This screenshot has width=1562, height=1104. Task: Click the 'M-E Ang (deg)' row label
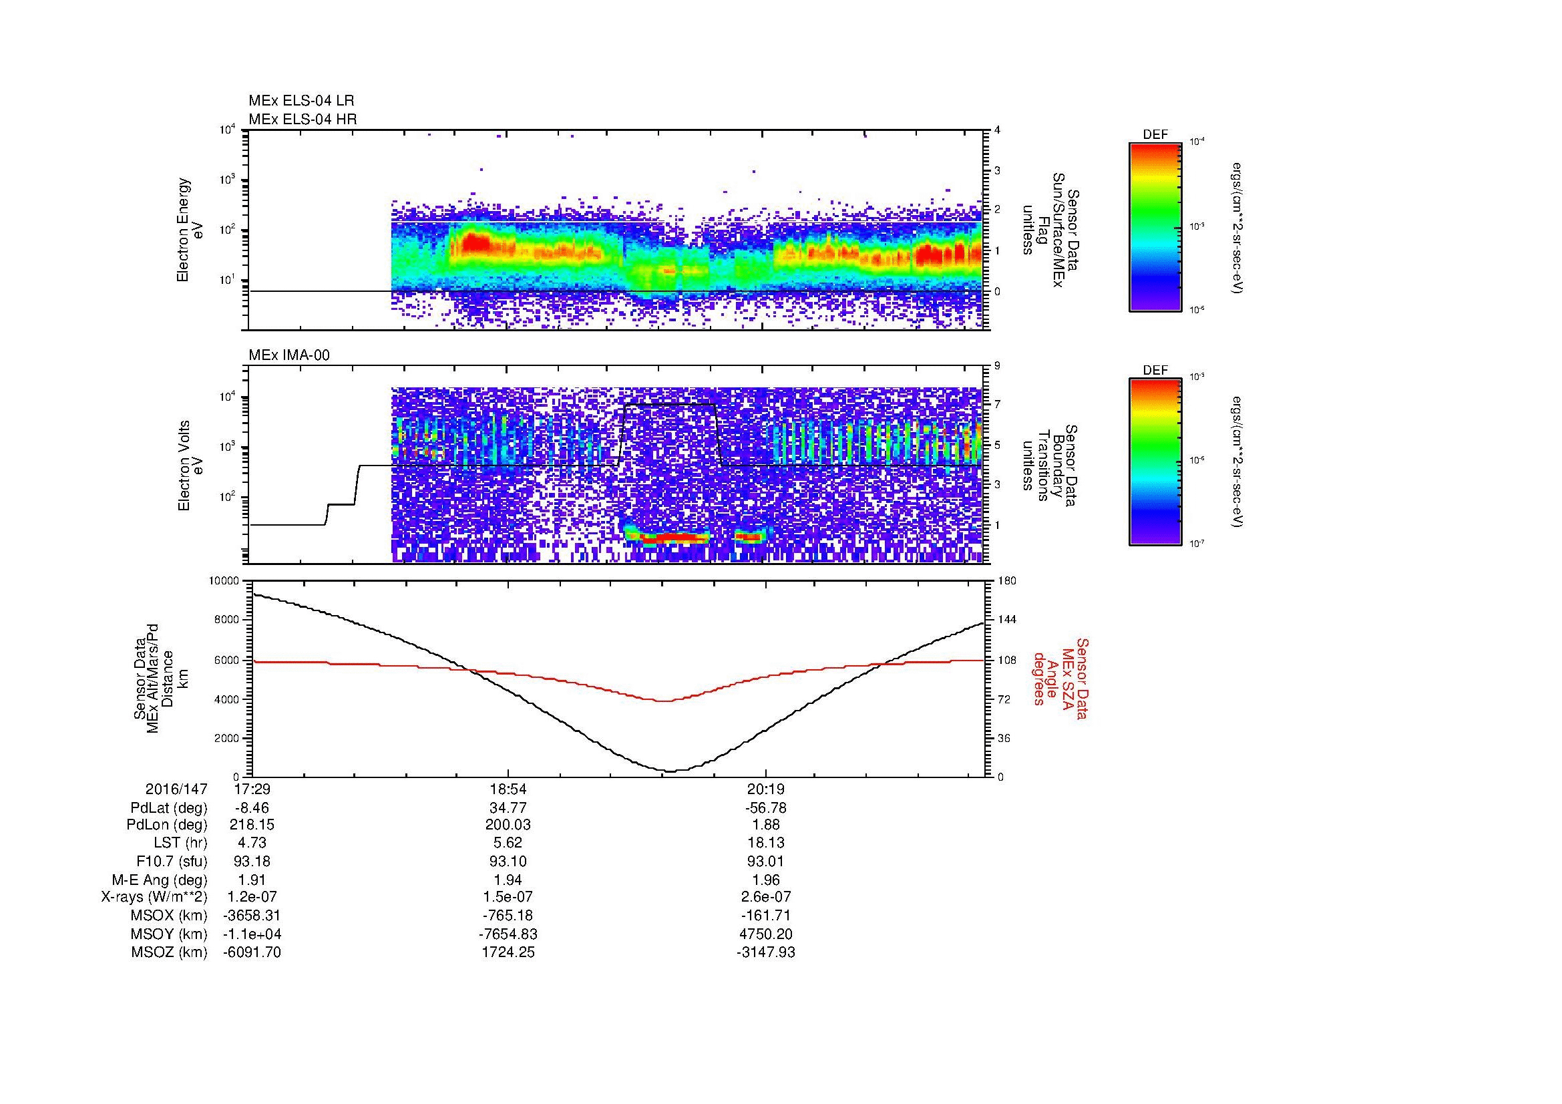coord(160,880)
